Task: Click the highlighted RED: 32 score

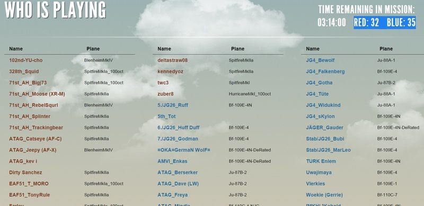Action: 366,22
